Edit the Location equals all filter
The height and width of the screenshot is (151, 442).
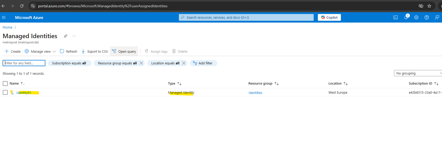coord(165,63)
